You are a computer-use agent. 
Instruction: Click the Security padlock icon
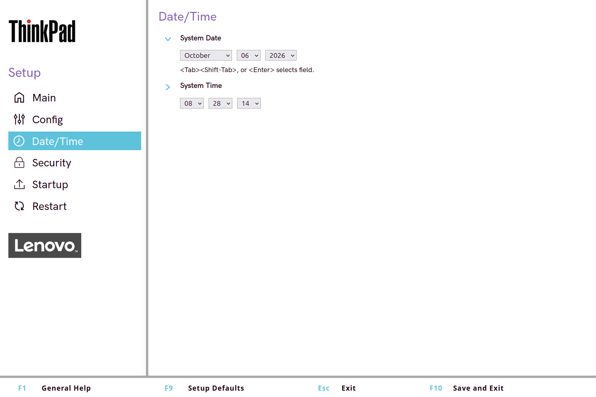click(x=19, y=162)
